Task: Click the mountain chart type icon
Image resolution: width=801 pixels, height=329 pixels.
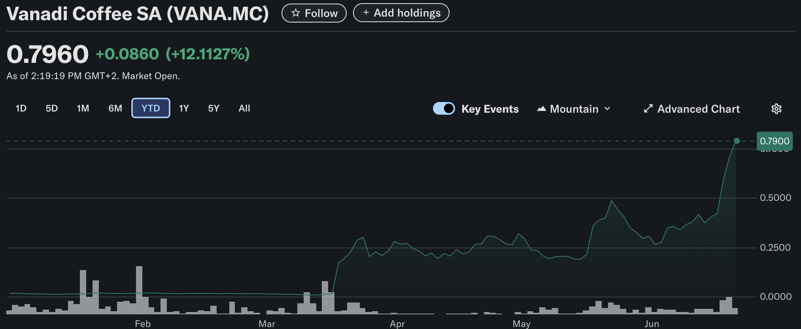Action: [x=541, y=109]
